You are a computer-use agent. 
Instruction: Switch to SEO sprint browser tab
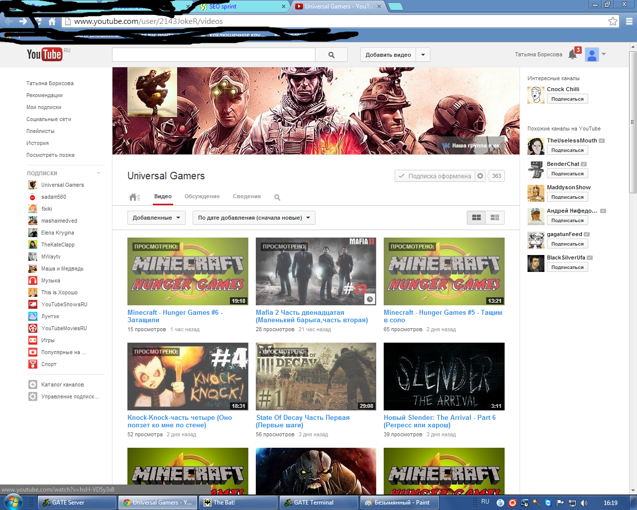(x=242, y=6)
